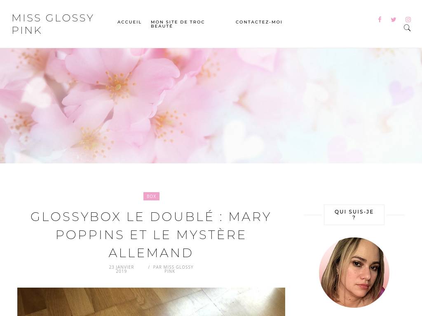422x316 pixels.
Task: Click the article's wooden floor featured image
Action: tap(151, 302)
